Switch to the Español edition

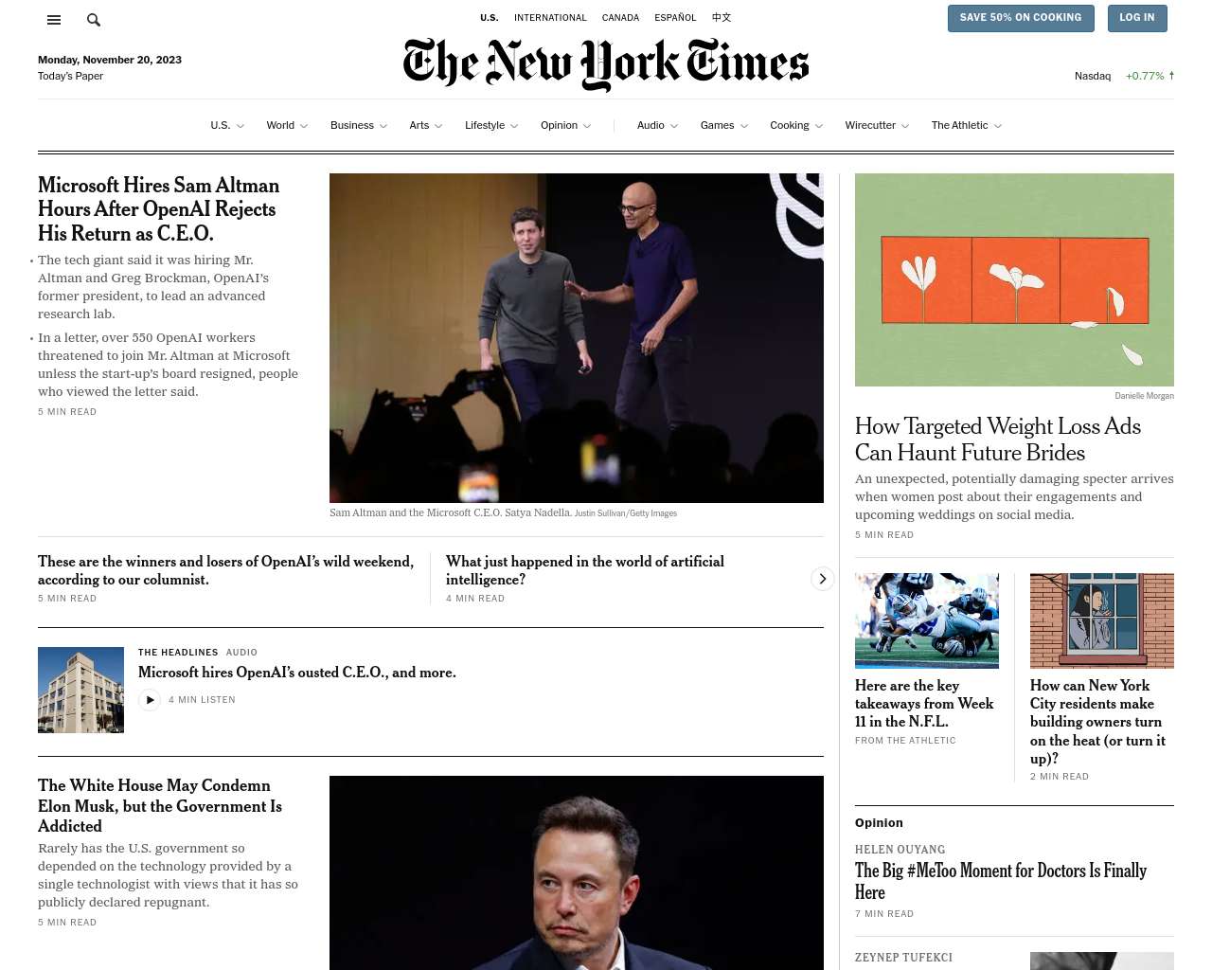coord(675,18)
